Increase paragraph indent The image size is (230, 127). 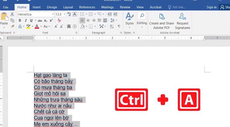click(115, 14)
